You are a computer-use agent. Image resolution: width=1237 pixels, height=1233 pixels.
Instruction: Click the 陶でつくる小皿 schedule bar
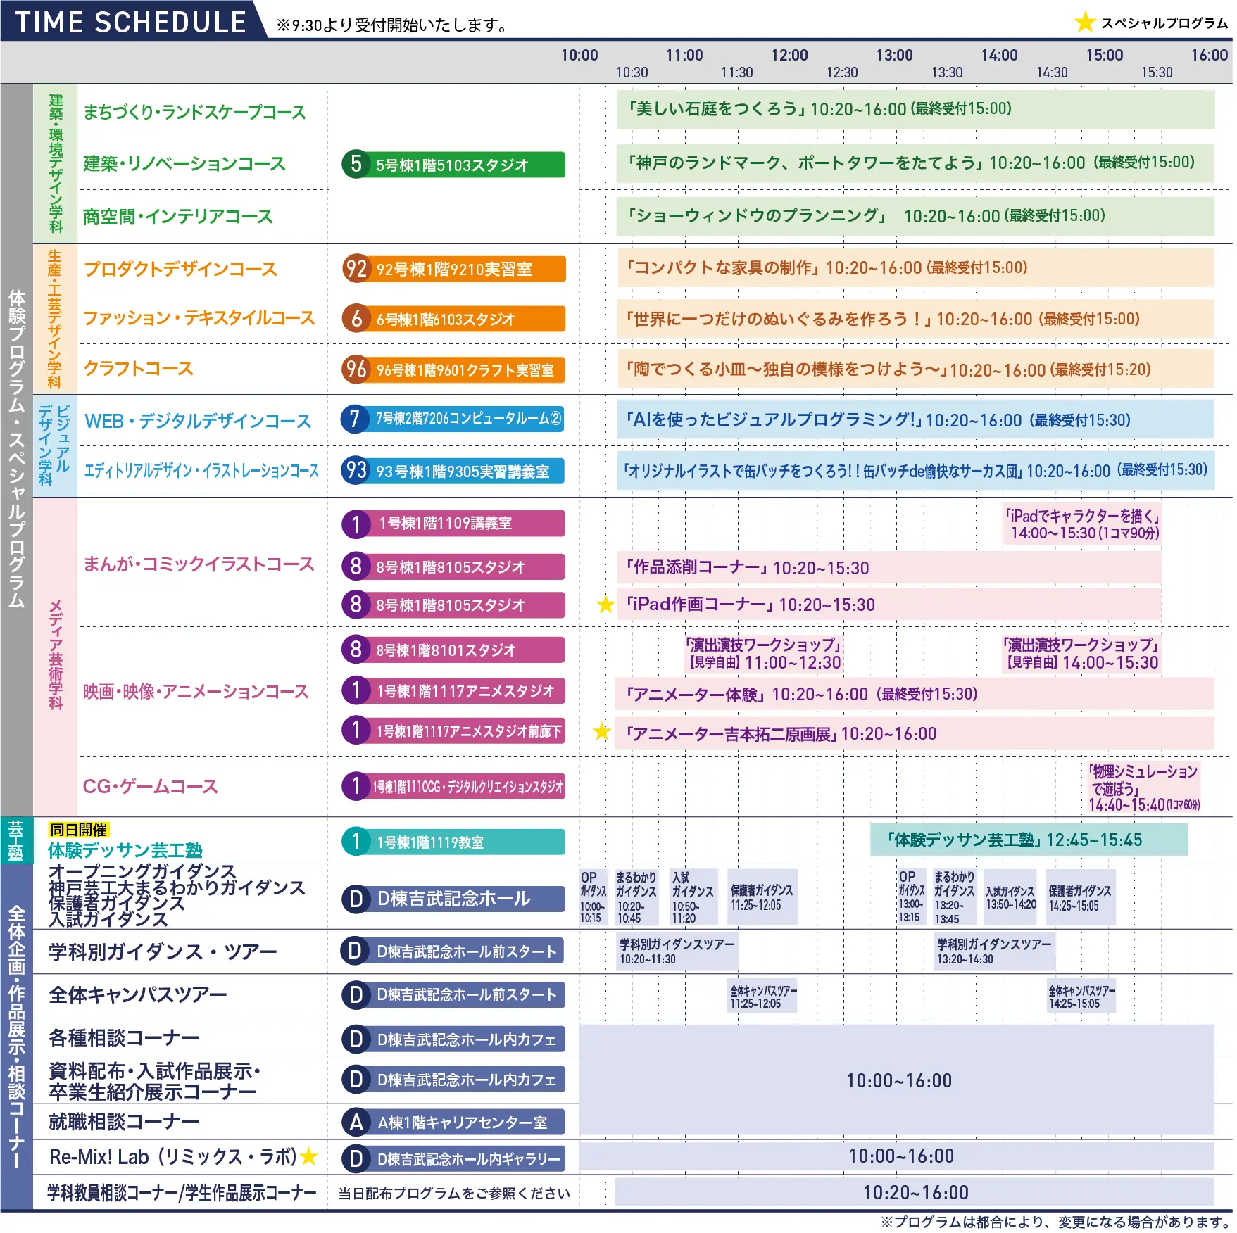point(915,369)
